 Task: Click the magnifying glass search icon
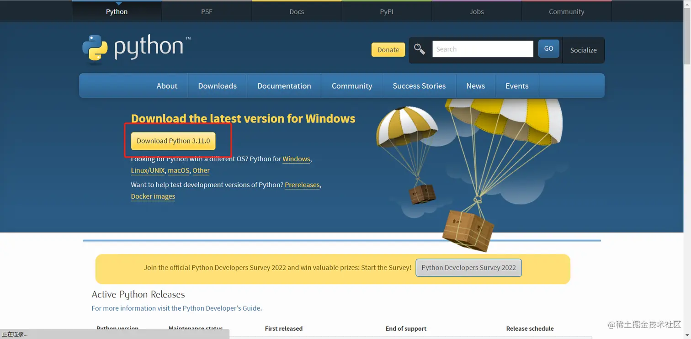(x=420, y=49)
